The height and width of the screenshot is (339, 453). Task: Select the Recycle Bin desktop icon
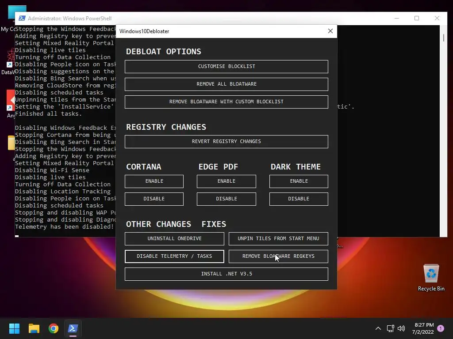[x=431, y=278]
